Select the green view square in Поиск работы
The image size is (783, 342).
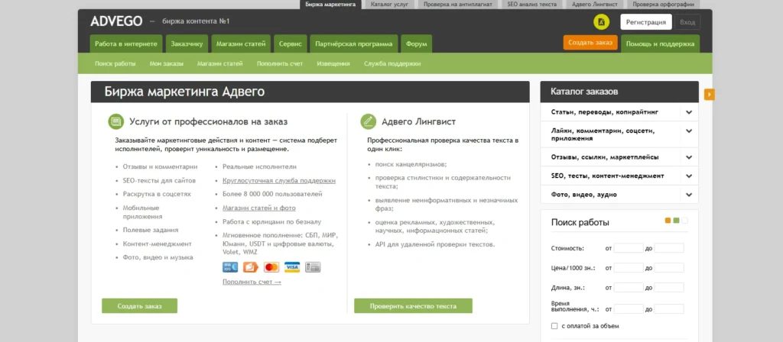pyautogui.click(x=676, y=221)
